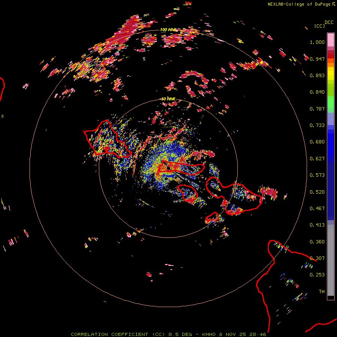Select the 0.787 legend value
The image size is (337, 337).
coord(317,109)
